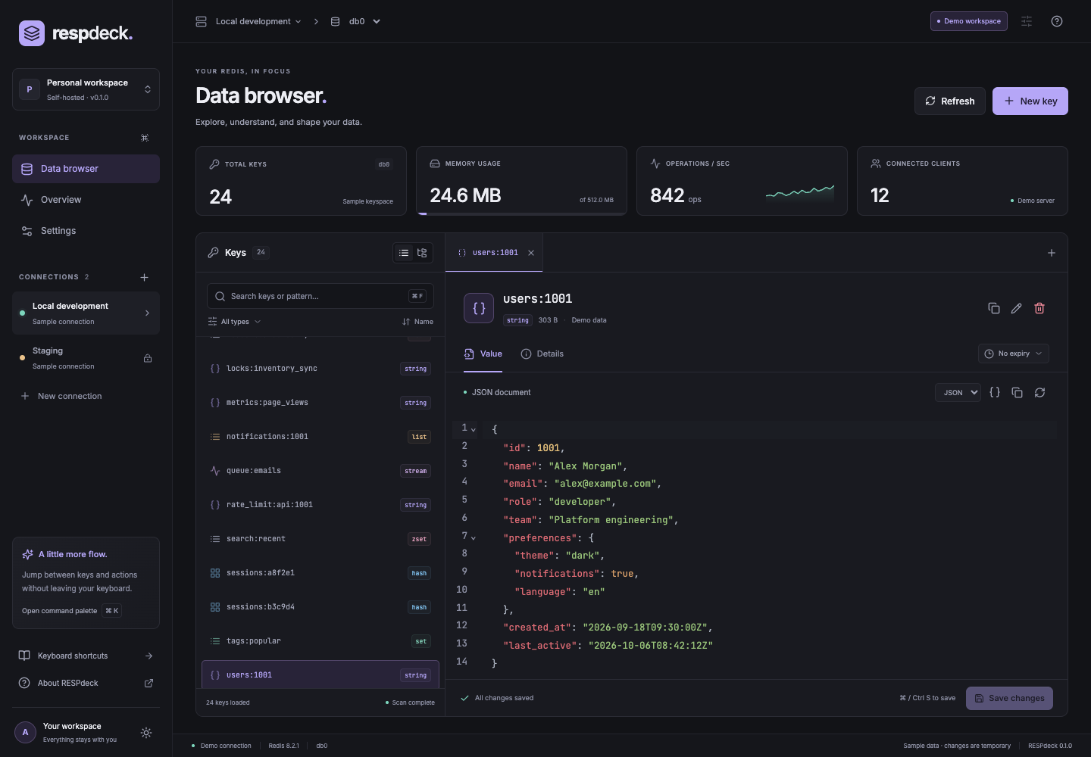1091x757 pixels.
Task: Click the Refresh button
Action: pos(950,101)
